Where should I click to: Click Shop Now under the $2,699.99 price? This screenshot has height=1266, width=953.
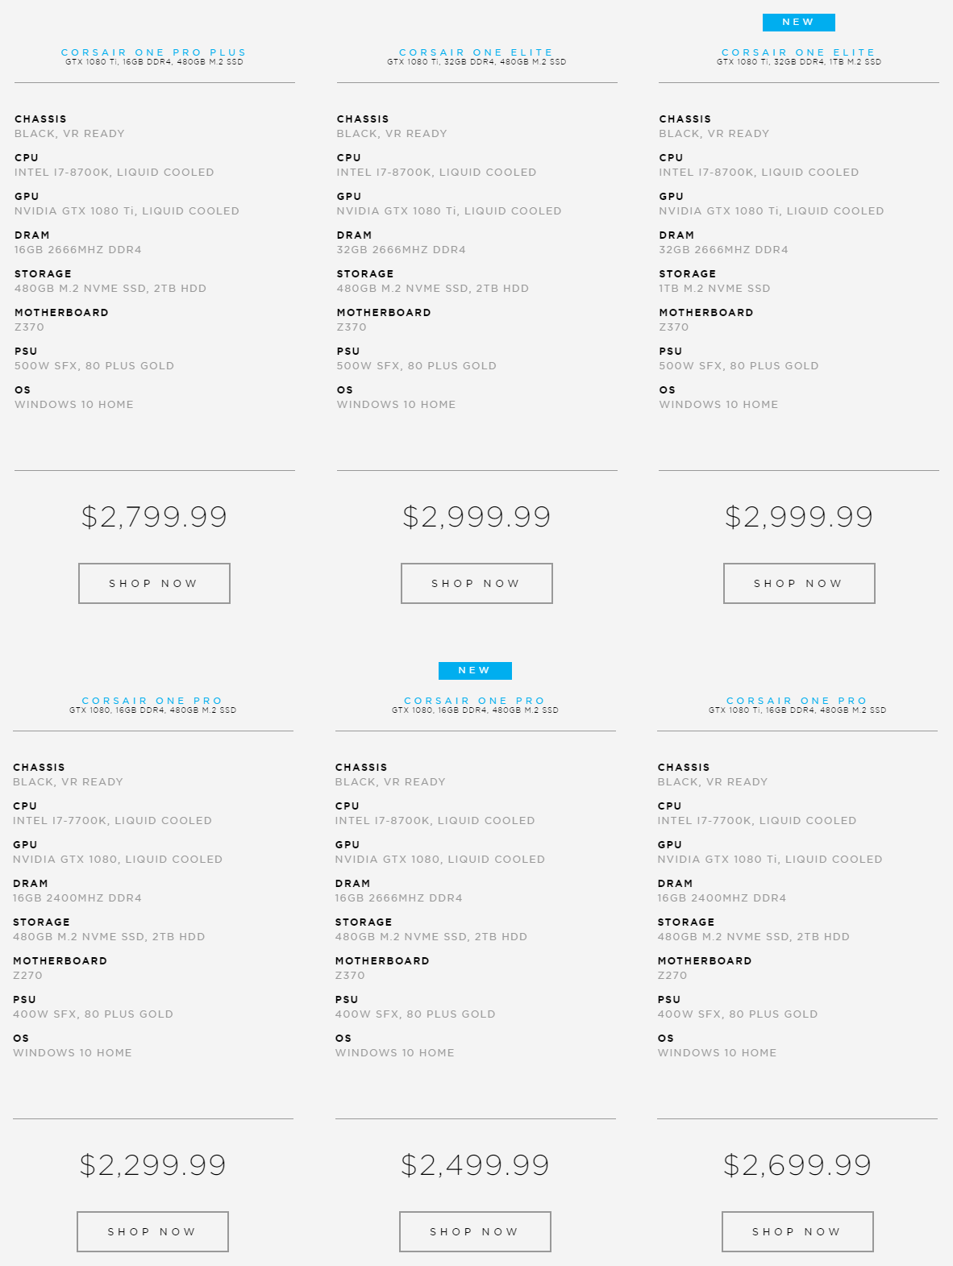[797, 1231]
